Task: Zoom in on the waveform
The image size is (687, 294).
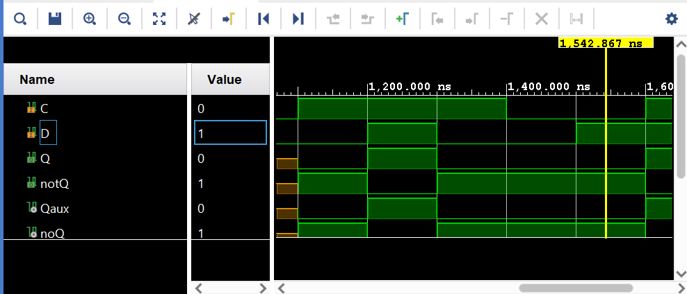Action: point(90,19)
